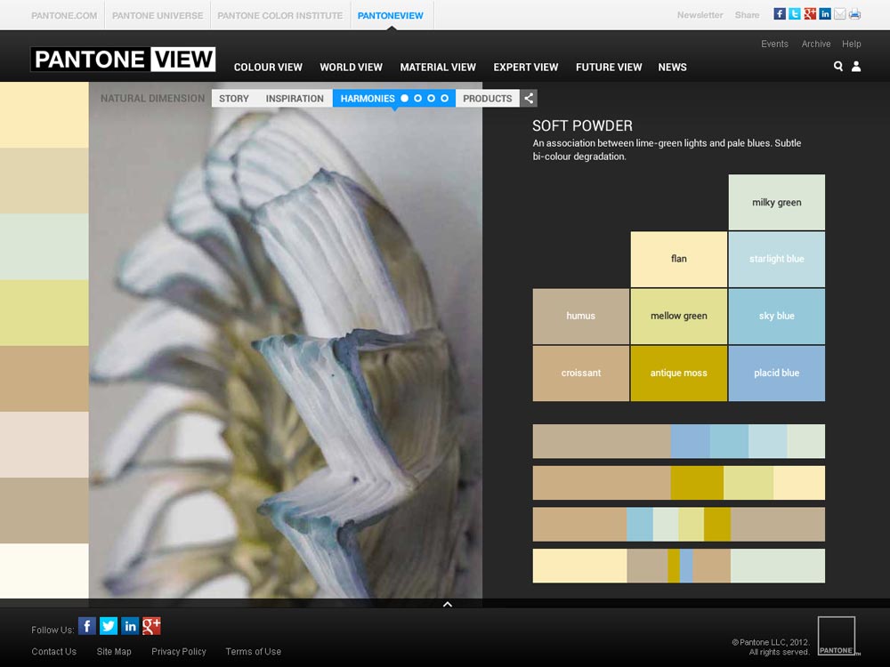Follow on Google Plus in footer
The width and height of the screenshot is (890, 667).
point(151,626)
